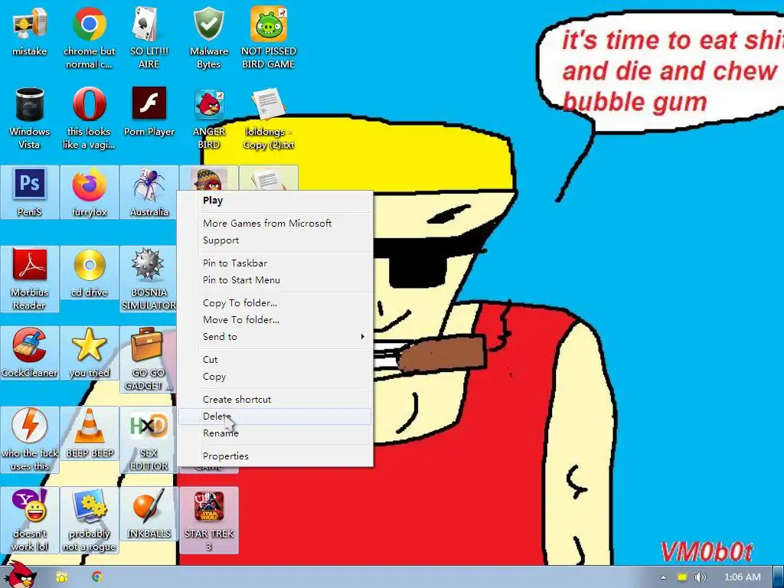Select the Firefox 'furryfox' icon

[89, 192]
